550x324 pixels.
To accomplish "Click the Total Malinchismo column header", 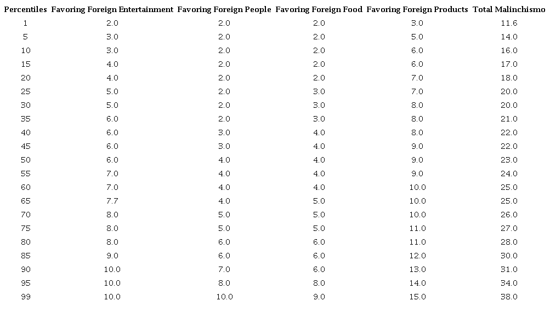I will pyautogui.click(x=509, y=9).
